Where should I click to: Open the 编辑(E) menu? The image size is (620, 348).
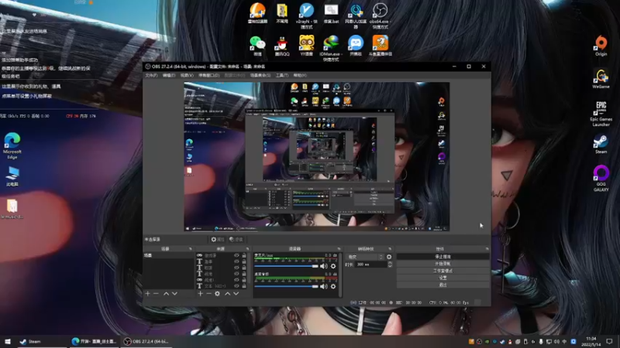pyautogui.click(x=169, y=75)
